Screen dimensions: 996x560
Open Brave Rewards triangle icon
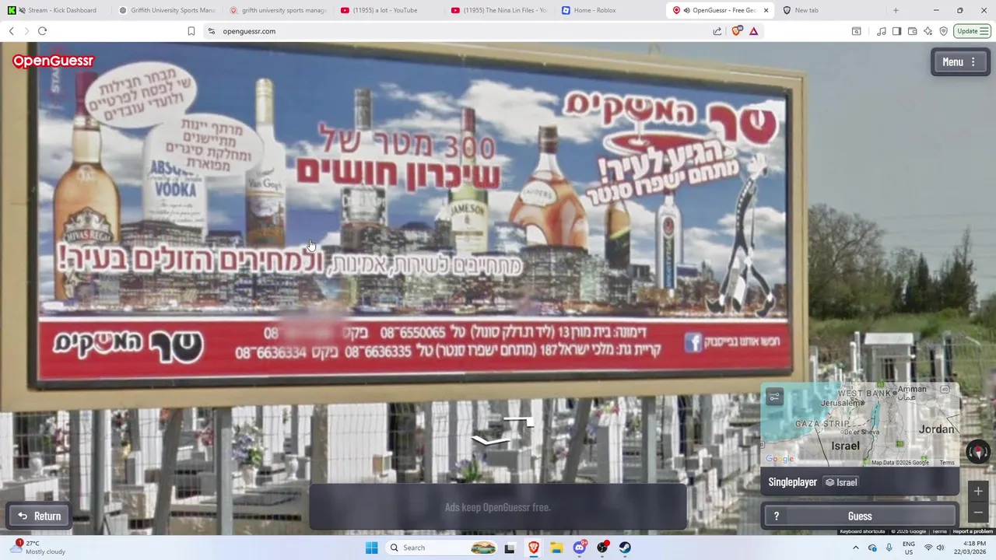tap(753, 31)
